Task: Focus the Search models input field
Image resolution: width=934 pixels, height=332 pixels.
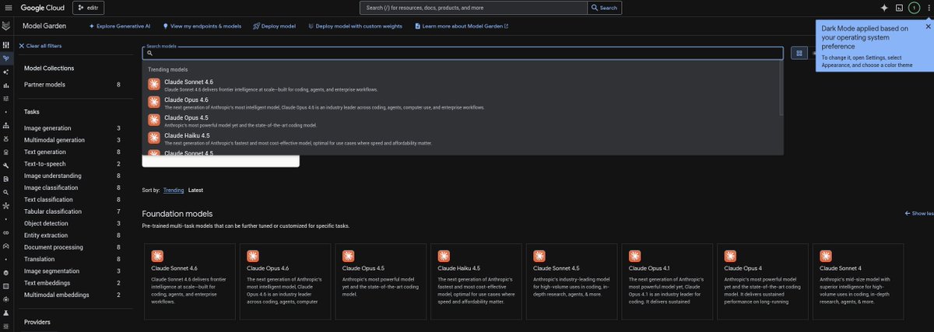Action: [462, 53]
